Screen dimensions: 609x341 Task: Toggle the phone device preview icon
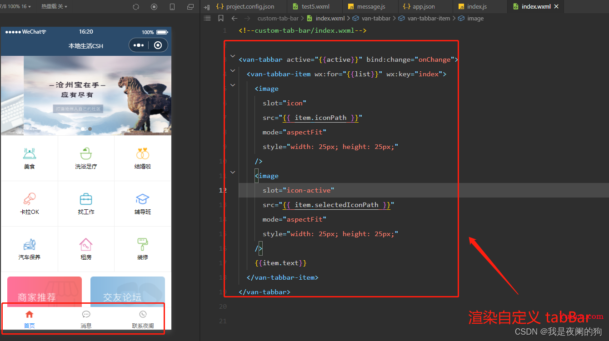pyautogui.click(x=172, y=7)
